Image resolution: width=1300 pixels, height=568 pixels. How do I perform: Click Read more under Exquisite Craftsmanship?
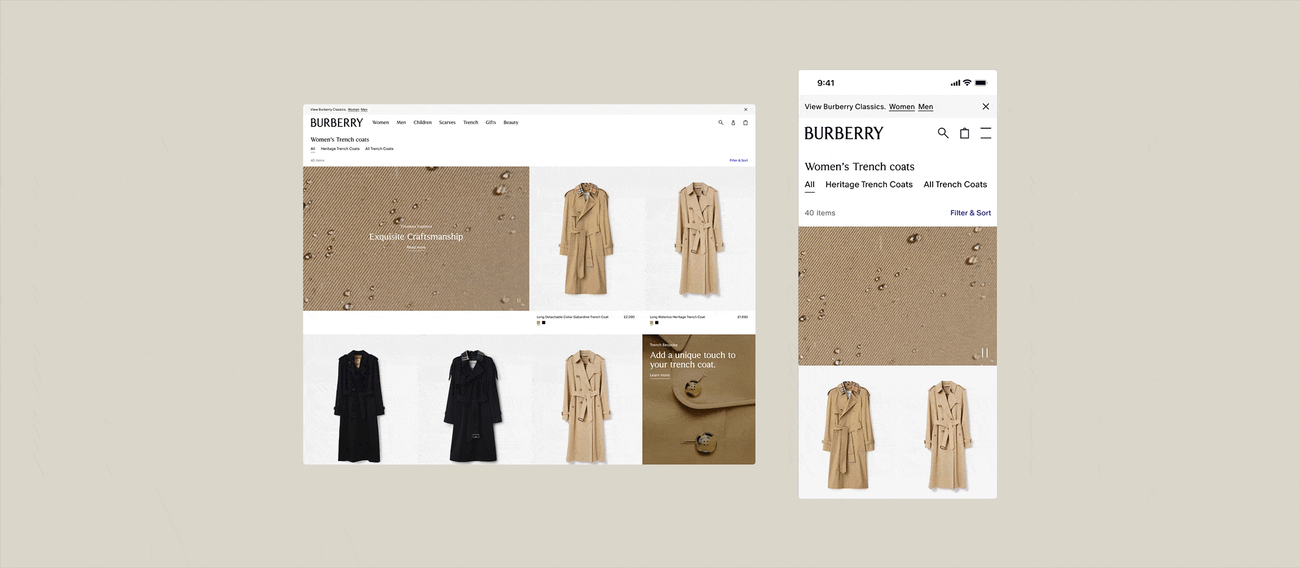point(416,247)
